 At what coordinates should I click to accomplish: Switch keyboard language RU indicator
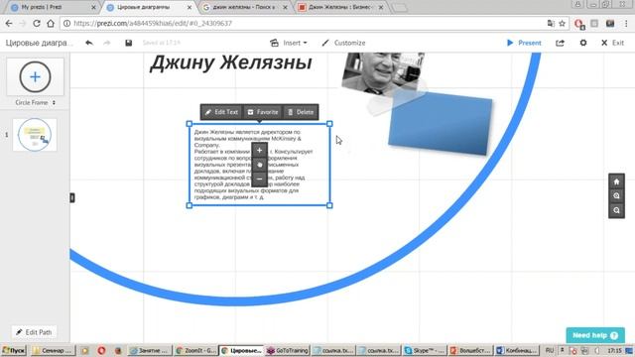[549, 350]
